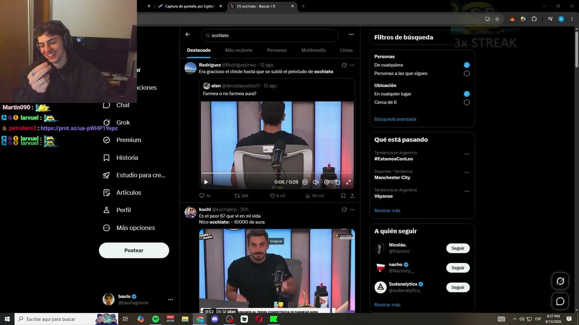Open the search options three-dot menu
Viewport: 579px width, 325px height.
[x=351, y=34]
